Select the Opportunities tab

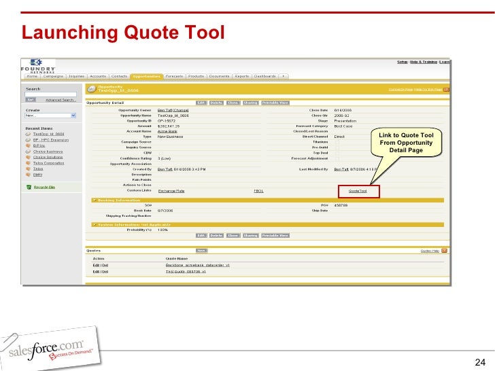tap(146, 76)
